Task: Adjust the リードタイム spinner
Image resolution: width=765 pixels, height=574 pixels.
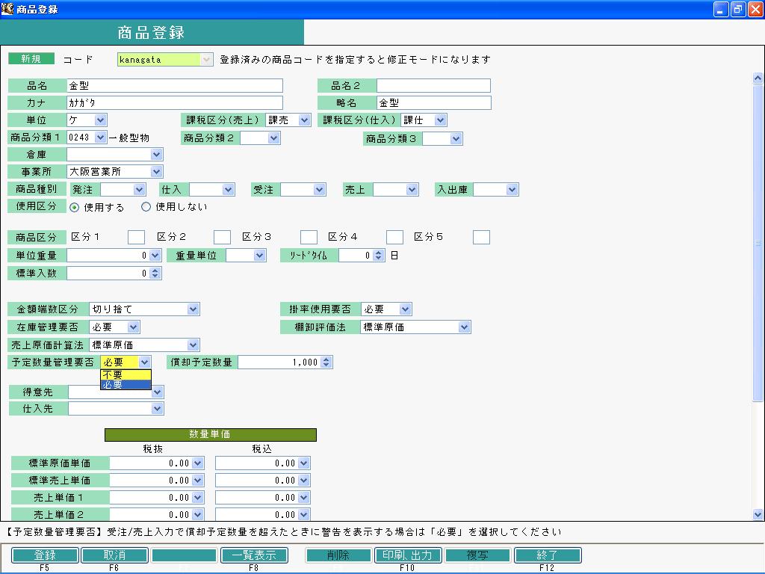Action: (379, 256)
